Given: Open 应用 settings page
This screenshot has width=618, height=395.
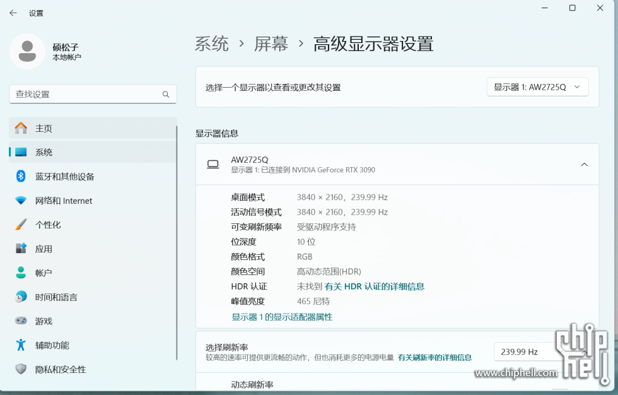Looking at the screenshot, I should [x=93, y=249].
